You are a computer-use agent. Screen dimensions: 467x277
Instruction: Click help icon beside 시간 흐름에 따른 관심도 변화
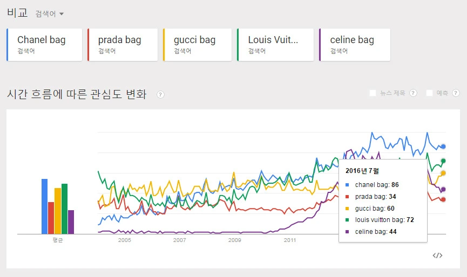160,94
